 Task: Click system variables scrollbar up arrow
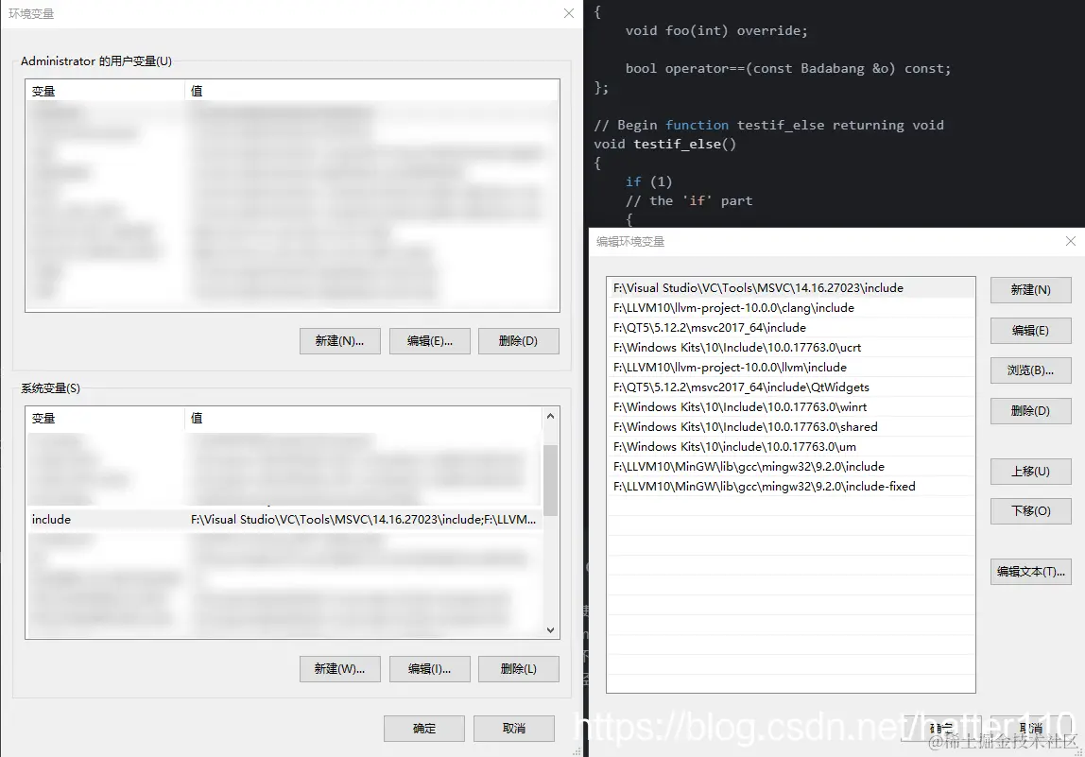tap(550, 416)
